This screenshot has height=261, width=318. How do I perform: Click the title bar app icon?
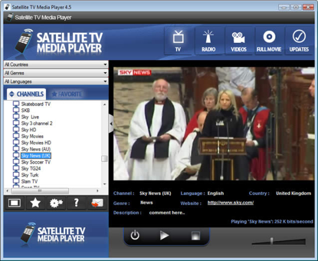[x=7, y=7]
